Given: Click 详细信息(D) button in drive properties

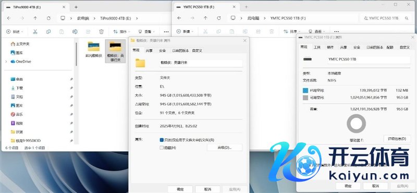Looking at the screenshot, I should point(397,139).
